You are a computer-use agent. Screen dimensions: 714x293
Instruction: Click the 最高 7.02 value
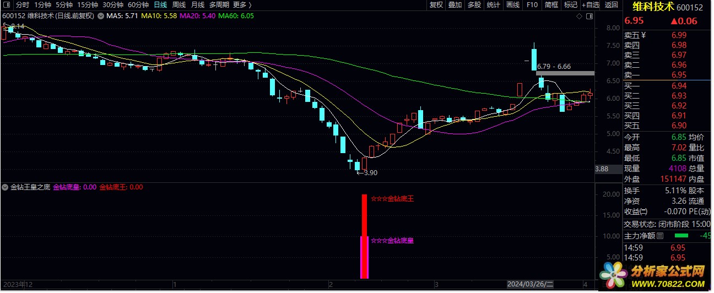point(679,148)
